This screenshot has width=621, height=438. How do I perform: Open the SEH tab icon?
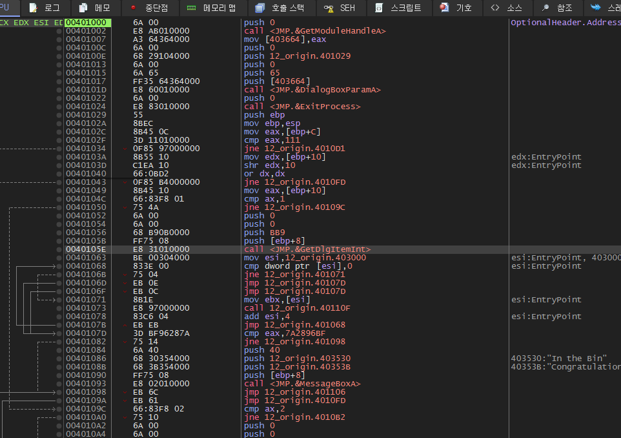329,8
